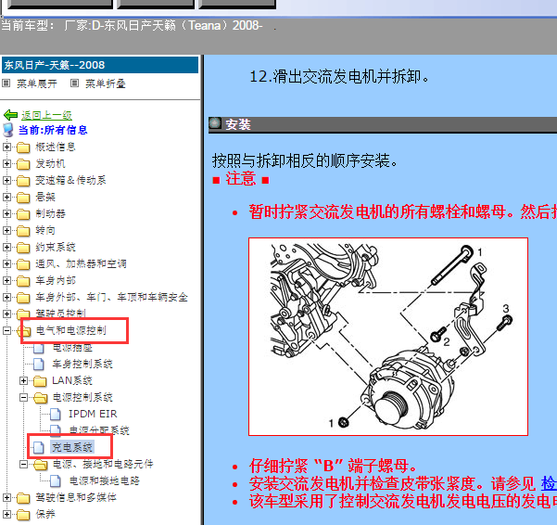Click the document icon for 充电系统
557x525 pixels.
(x=39, y=447)
